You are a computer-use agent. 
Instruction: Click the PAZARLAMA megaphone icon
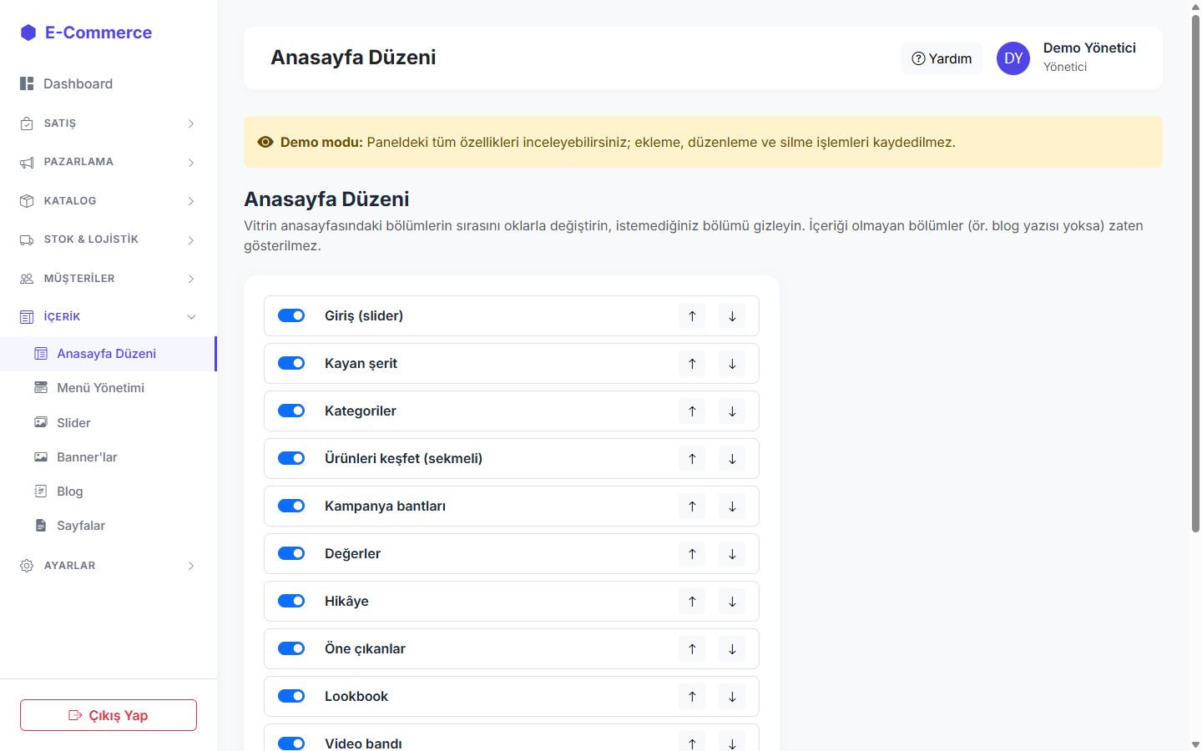(x=27, y=162)
